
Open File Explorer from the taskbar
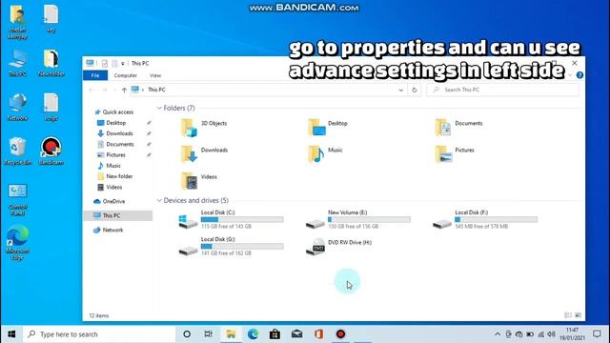(231, 334)
